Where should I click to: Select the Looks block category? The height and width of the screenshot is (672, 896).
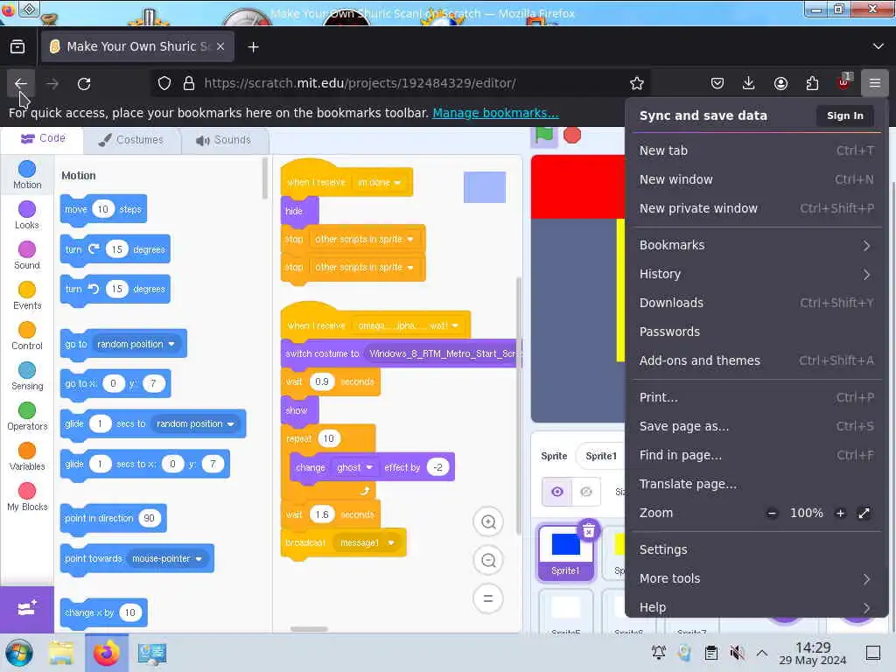(x=27, y=215)
